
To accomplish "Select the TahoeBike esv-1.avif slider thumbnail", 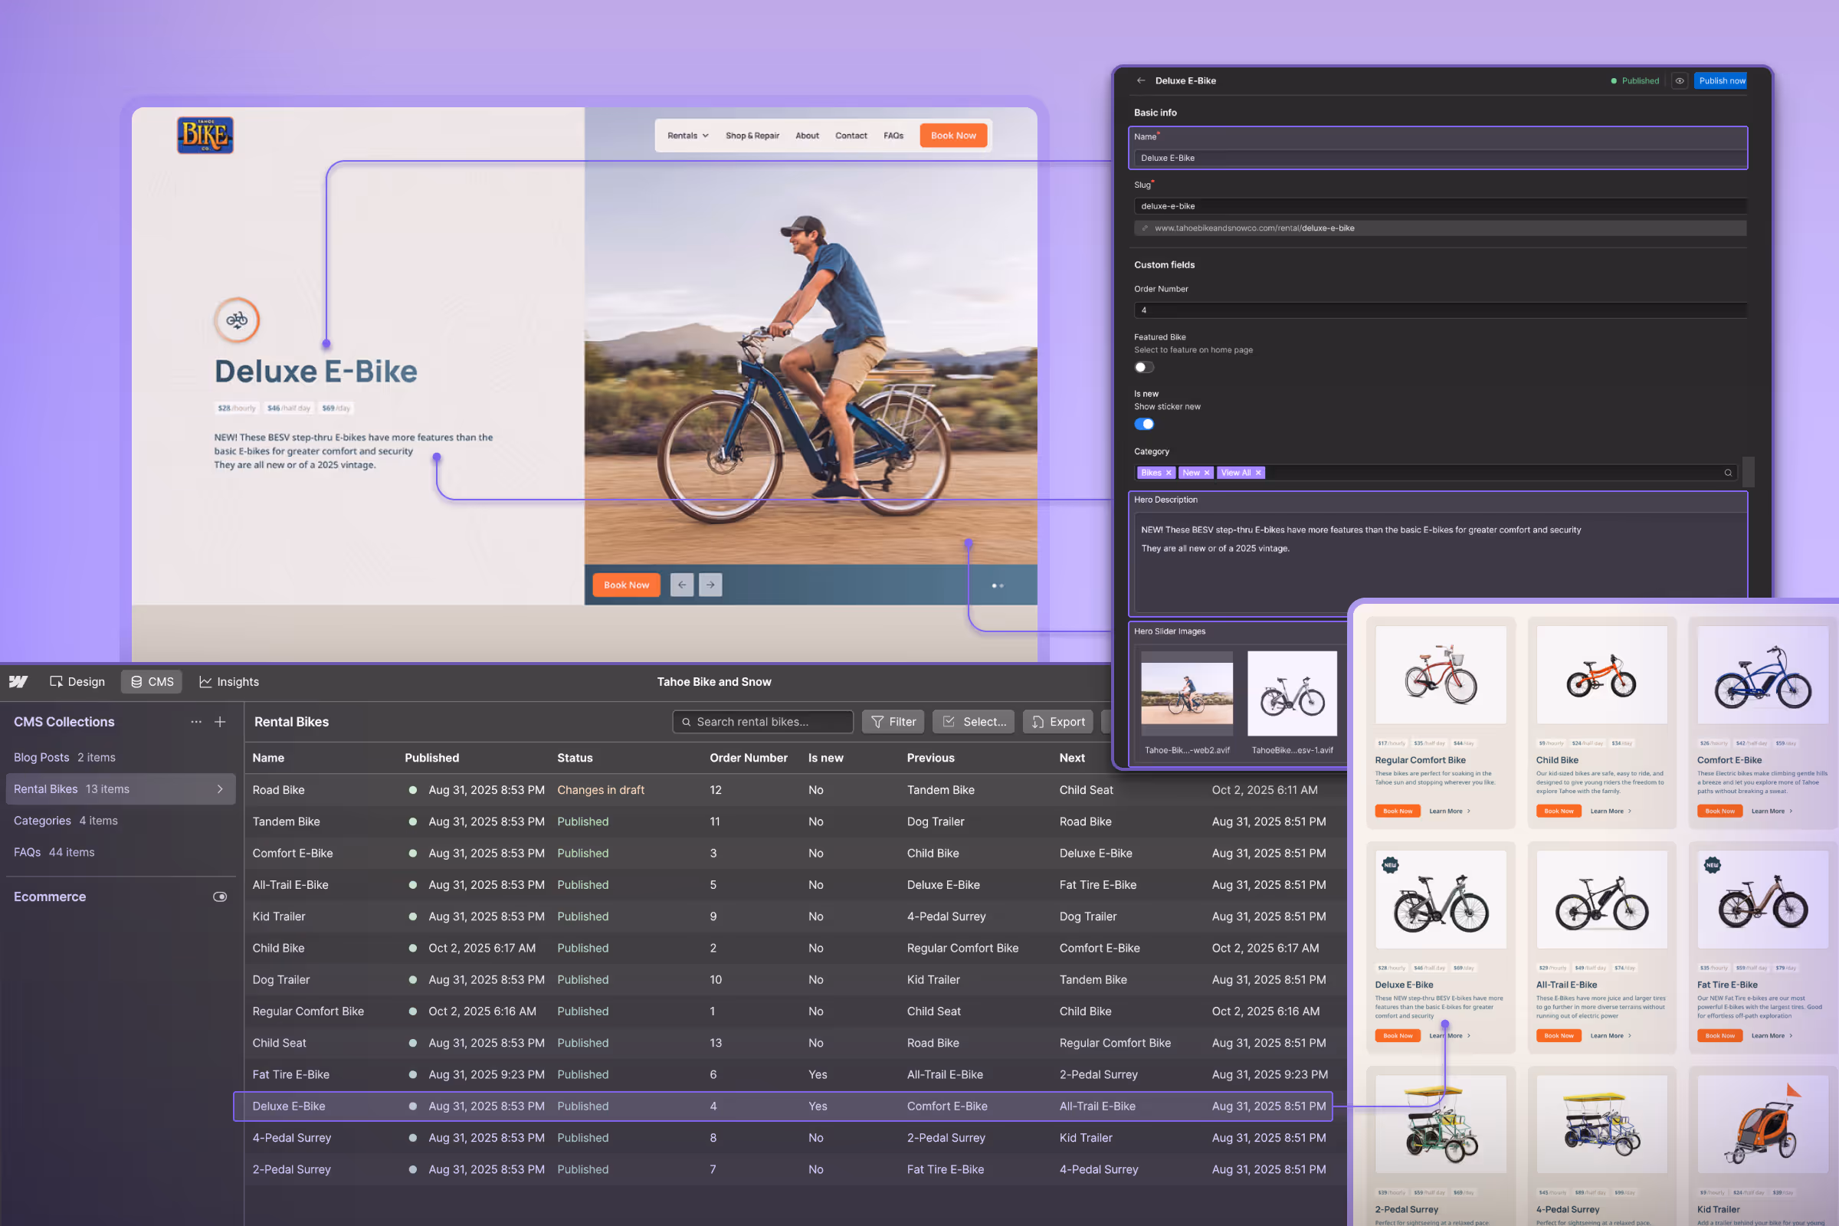I will click(1292, 693).
